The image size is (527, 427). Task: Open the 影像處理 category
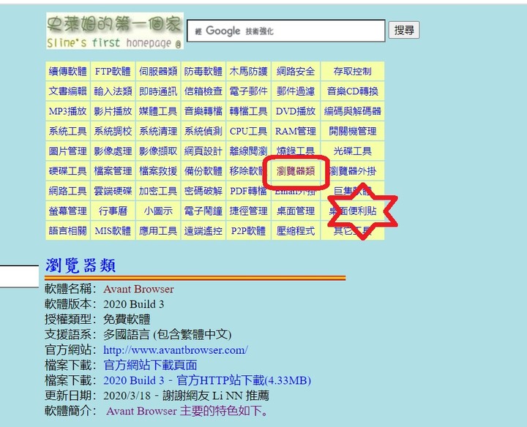pyautogui.click(x=113, y=151)
